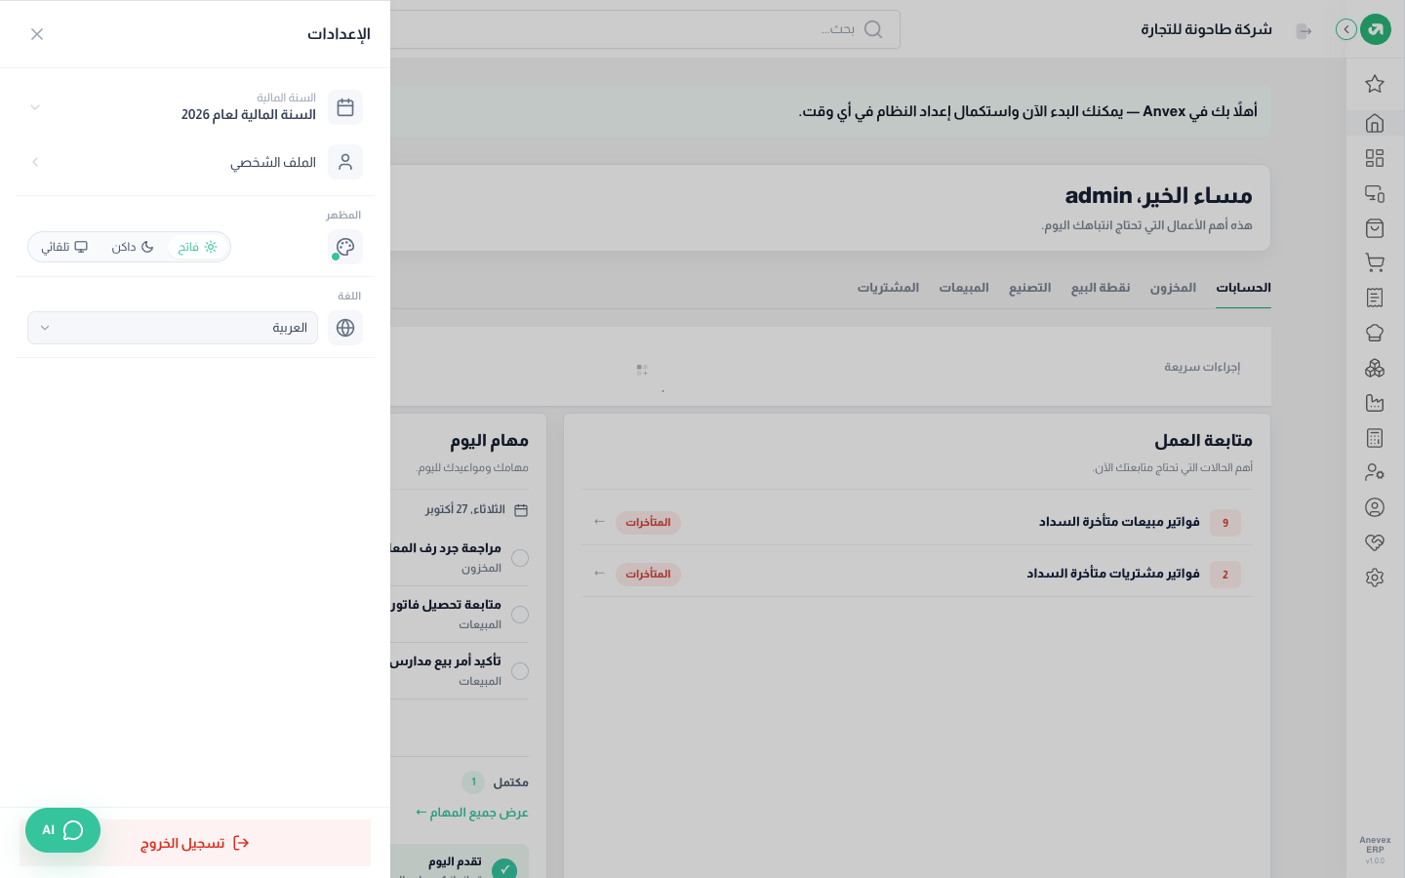Open the فواتير مشتريات متأخرة السداد row arrow
This screenshot has height=878, width=1405.
[x=600, y=574]
